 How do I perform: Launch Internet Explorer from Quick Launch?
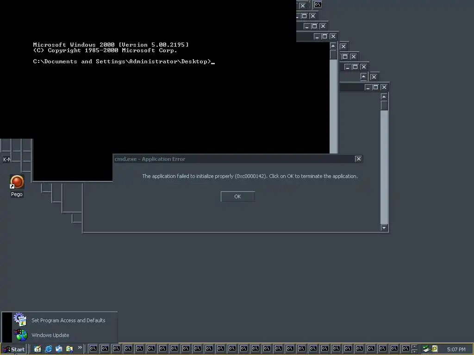coord(48,349)
